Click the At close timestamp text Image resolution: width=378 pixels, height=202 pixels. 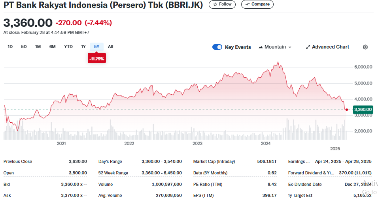click(x=46, y=32)
